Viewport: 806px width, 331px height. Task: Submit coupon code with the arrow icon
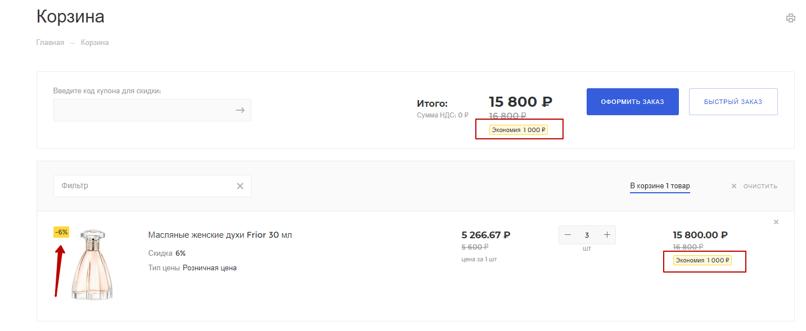[240, 110]
